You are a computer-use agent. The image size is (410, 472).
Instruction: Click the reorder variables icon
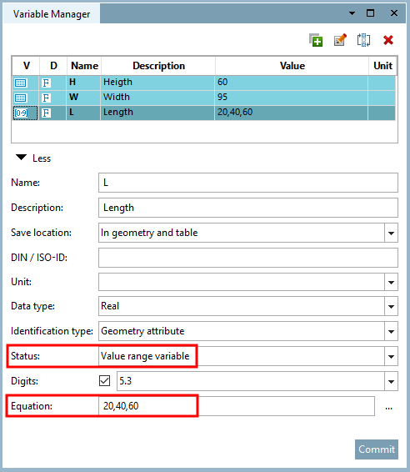363,40
